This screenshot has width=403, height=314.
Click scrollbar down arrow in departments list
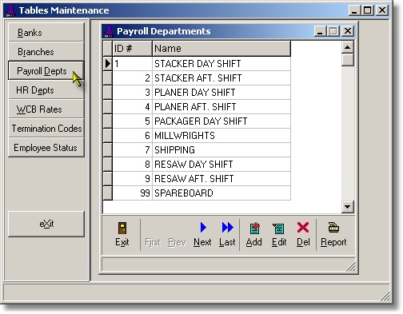[347, 206]
